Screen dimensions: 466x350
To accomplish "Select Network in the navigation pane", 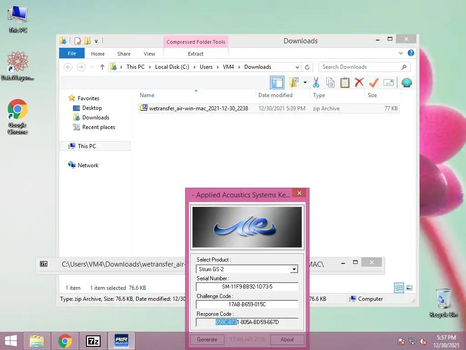I will click(x=88, y=165).
